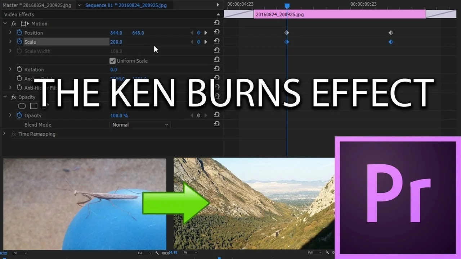The width and height of the screenshot is (461, 259).
Task: Toggle the Position animation stopwatch
Action: coord(19,33)
